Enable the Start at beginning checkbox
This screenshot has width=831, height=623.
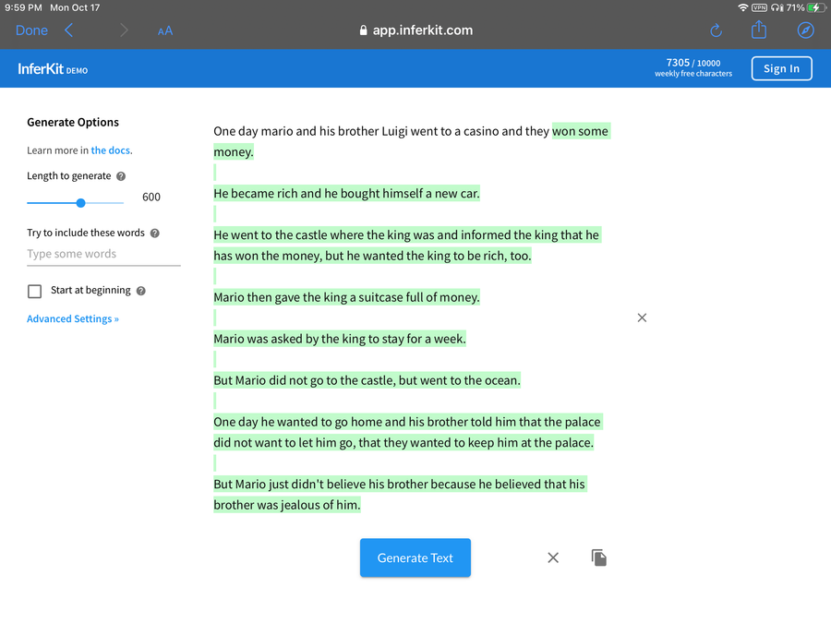tap(35, 292)
